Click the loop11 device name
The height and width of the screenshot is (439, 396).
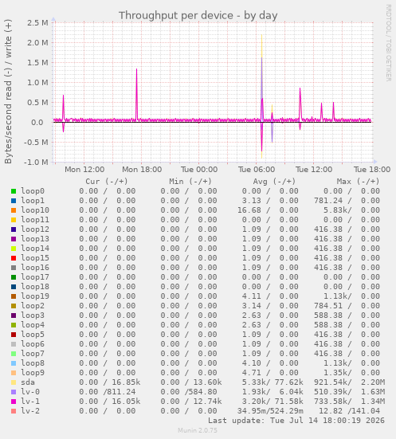(35, 220)
